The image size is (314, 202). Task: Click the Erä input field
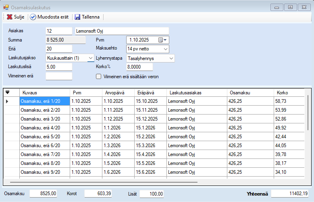pyautogui.click(x=59, y=49)
